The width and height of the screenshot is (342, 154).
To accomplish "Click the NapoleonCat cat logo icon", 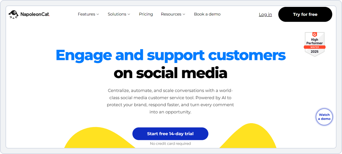I will pos(13,14).
